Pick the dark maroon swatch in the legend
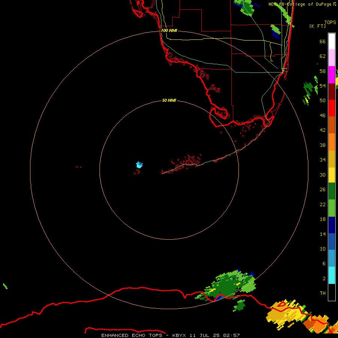 pos(332,92)
